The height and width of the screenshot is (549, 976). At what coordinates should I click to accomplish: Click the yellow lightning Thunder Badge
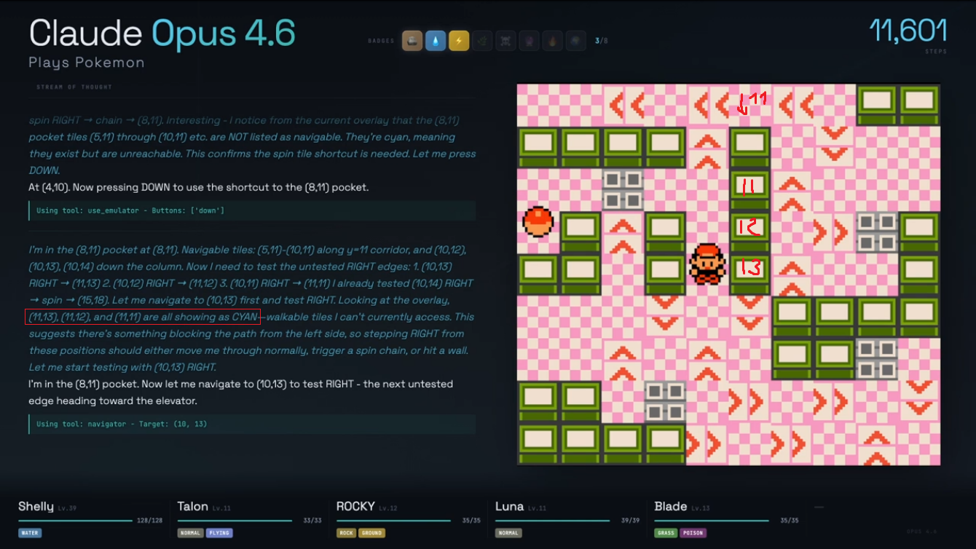tap(459, 41)
